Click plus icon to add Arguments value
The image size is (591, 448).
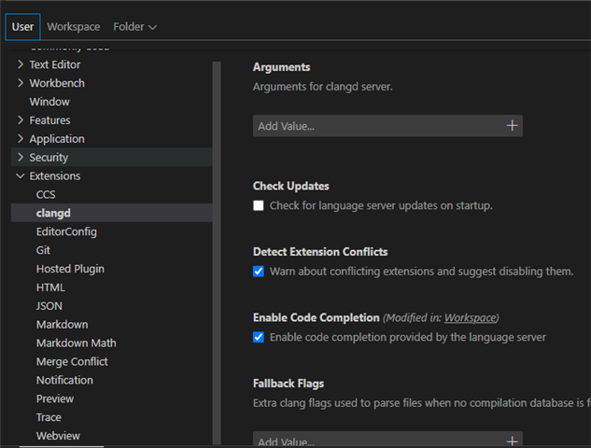tap(512, 125)
